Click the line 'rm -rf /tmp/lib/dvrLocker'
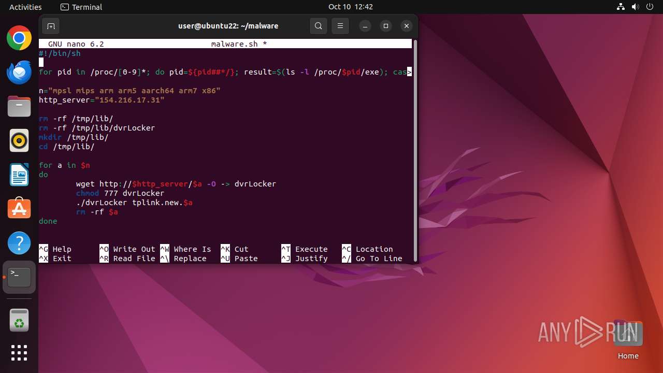This screenshot has height=373, width=663. (x=97, y=128)
